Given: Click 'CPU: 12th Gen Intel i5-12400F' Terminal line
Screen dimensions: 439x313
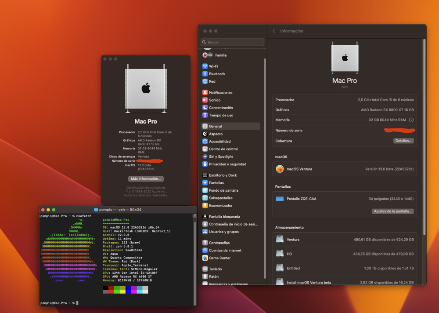Looking at the screenshot, I should (x=130, y=273).
